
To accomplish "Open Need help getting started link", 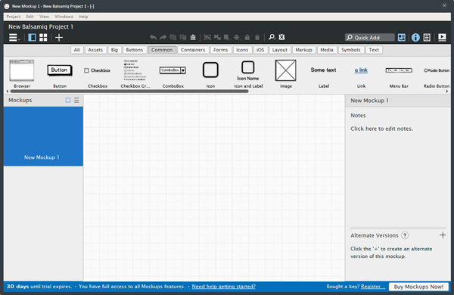I will (x=223, y=287).
